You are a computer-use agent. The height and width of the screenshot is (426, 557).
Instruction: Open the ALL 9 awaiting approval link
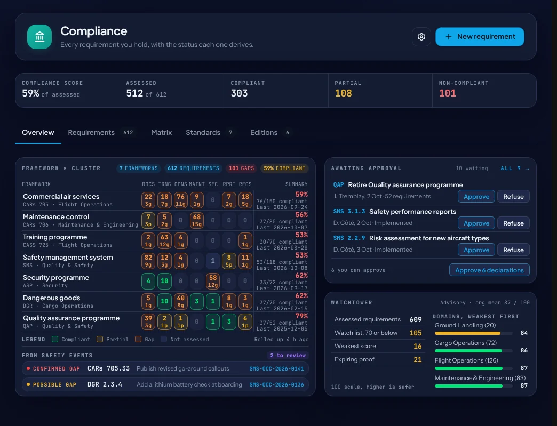coord(515,168)
